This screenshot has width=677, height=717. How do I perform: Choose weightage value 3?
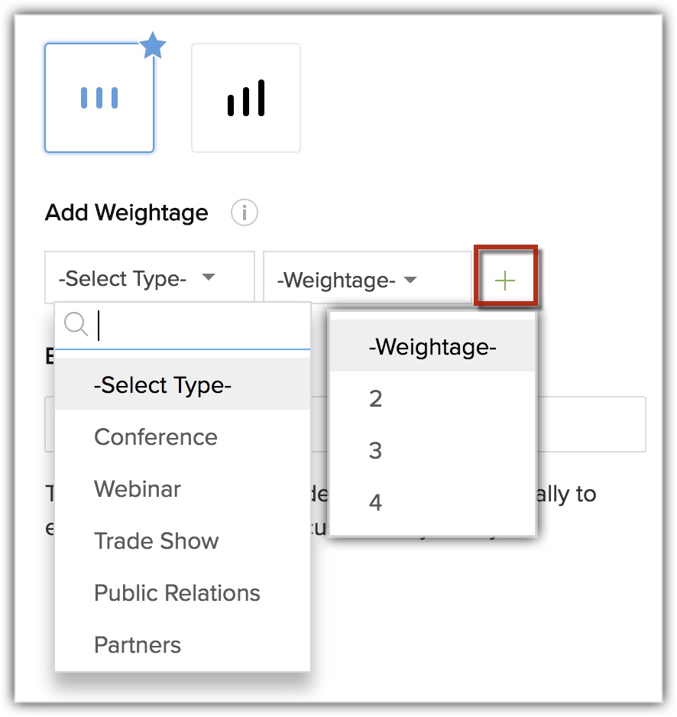pyautogui.click(x=375, y=451)
